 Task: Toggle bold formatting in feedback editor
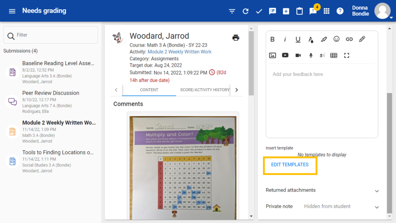tap(272, 39)
